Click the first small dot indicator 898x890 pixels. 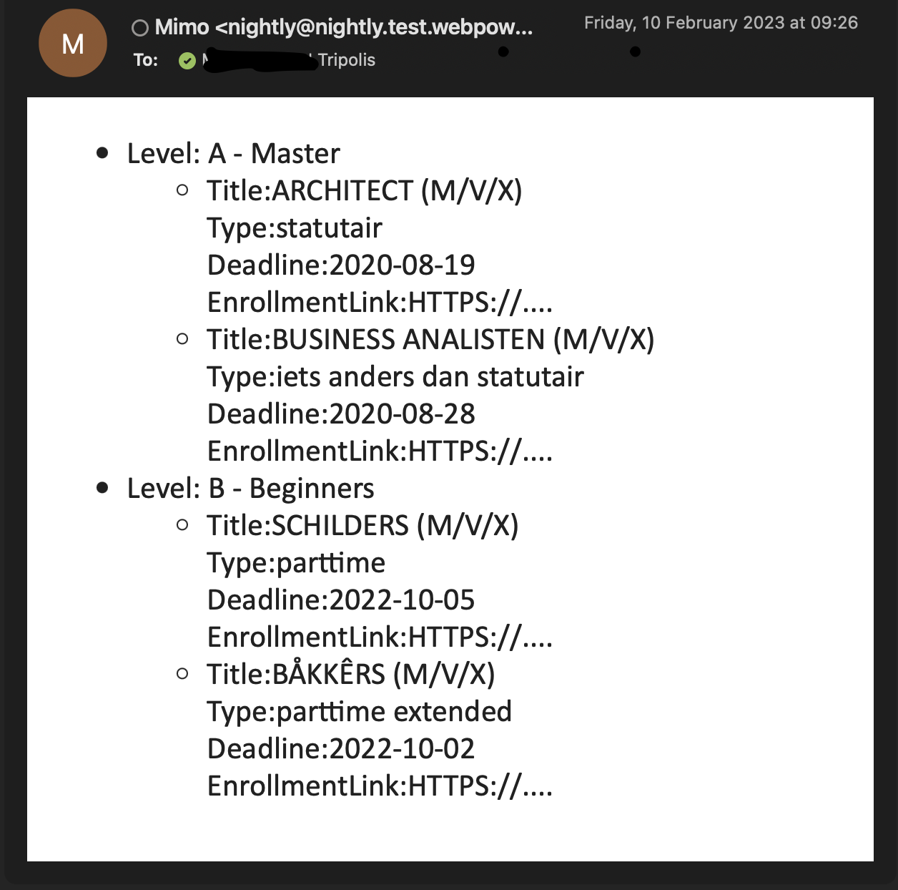point(505,50)
